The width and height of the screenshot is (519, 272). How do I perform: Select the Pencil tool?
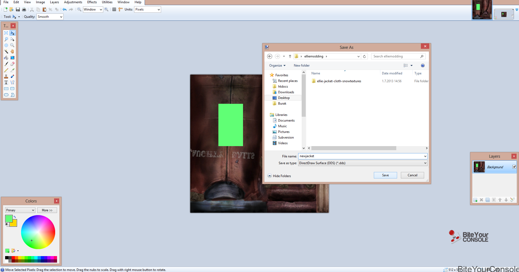click(x=6, y=70)
